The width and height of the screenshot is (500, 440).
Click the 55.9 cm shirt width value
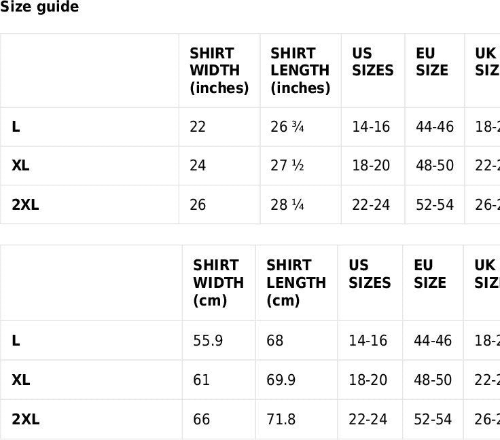(x=208, y=341)
